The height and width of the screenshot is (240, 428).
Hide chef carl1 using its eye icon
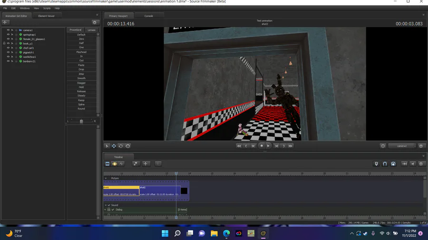tap(8, 48)
